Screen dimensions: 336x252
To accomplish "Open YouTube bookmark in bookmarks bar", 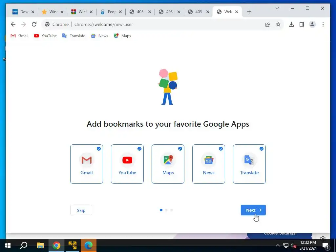I will pyautogui.click(x=45, y=36).
